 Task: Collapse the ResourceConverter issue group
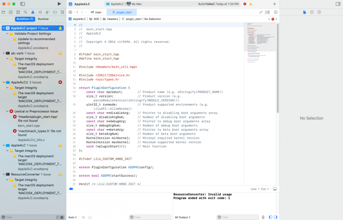4,174
